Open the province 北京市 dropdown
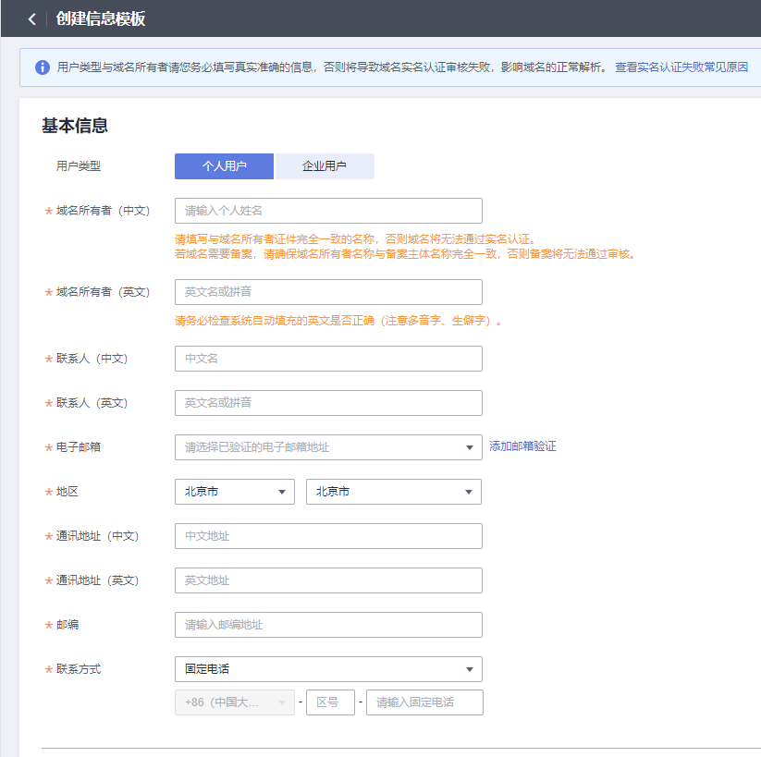Screen dimensions: 761x757 (x=235, y=492)
